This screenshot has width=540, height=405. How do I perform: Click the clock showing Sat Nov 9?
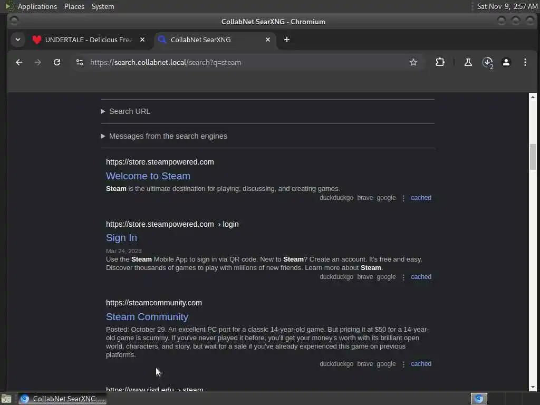[x=507, y=6]
